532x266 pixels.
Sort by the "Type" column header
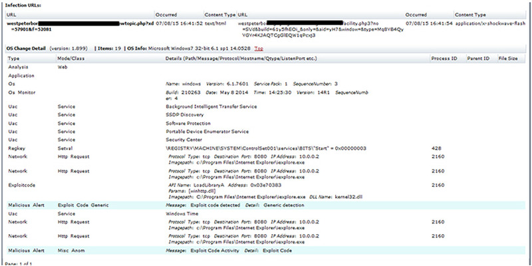coord(14,59)
